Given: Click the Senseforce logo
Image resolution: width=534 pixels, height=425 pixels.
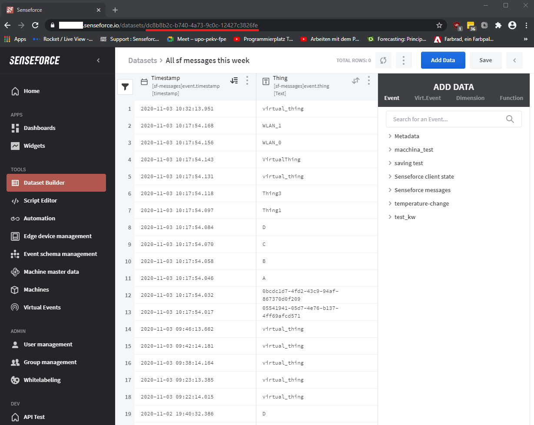Looking at the screenshot, I should (35, 60).
